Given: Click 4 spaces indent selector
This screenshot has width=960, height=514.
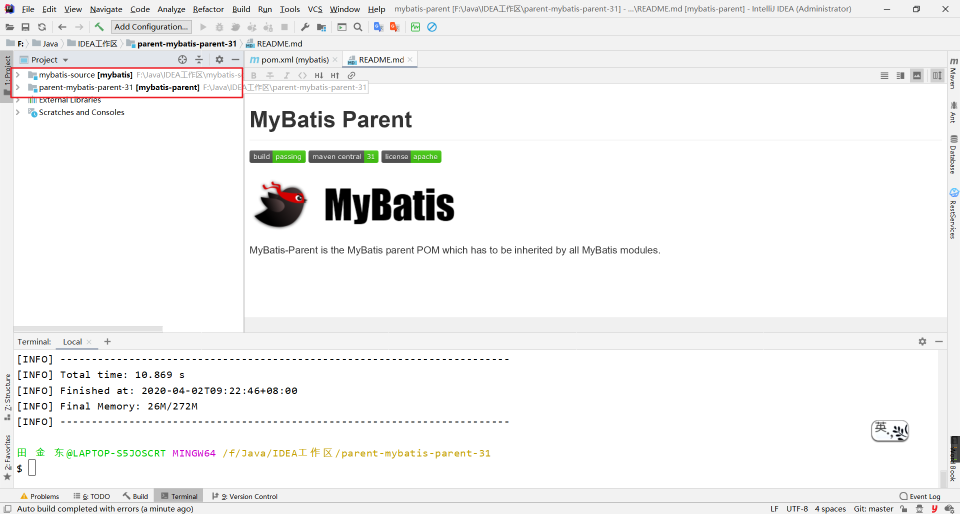Looking at the screenshot, I should click(x=830, y=509).
